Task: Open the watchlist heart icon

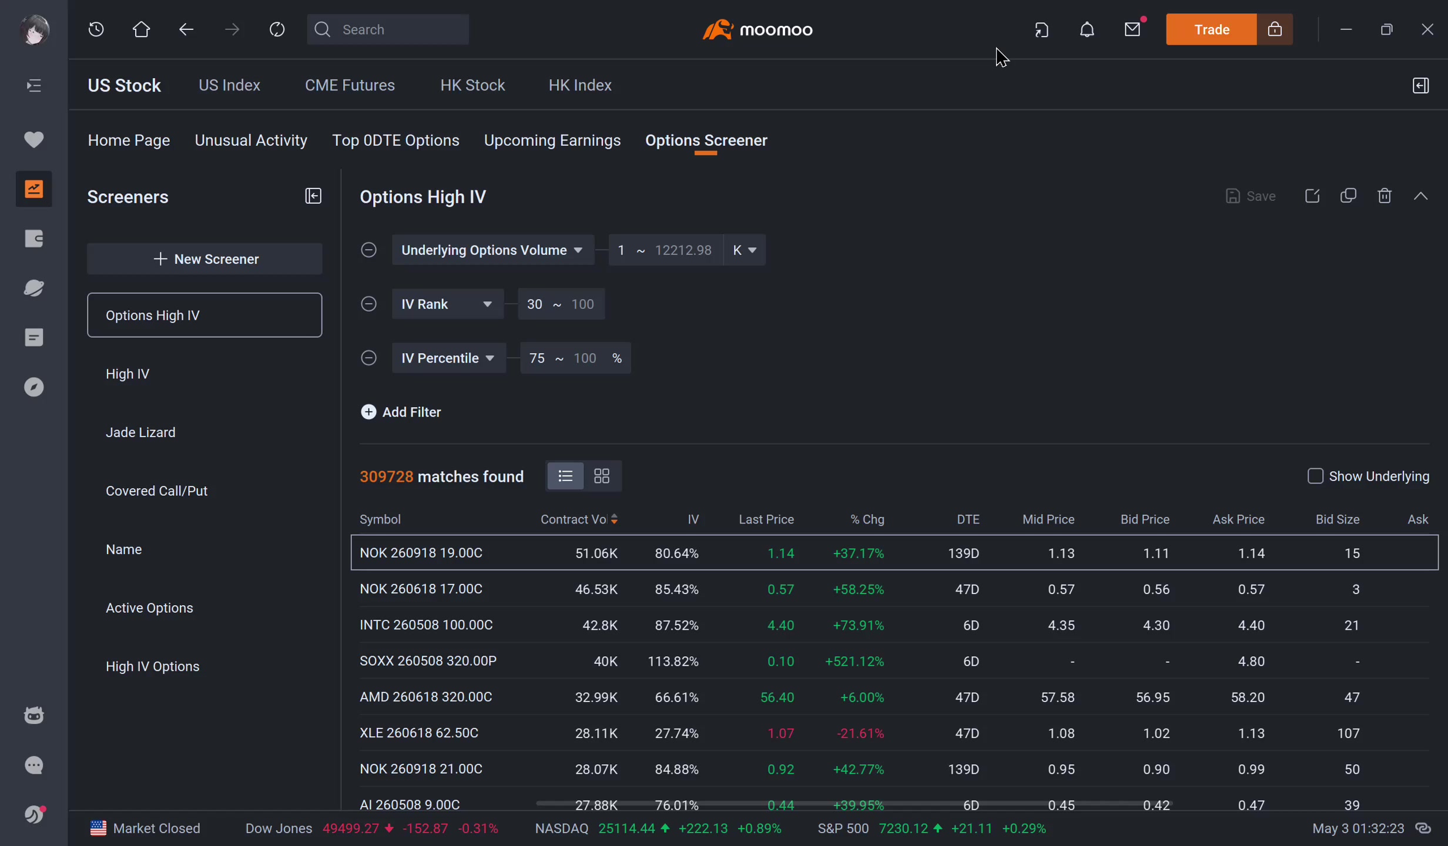Action: 34,139
